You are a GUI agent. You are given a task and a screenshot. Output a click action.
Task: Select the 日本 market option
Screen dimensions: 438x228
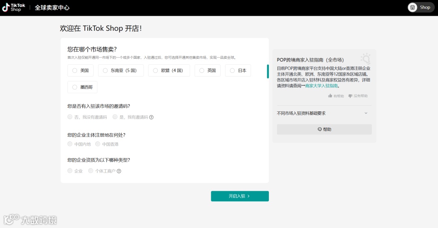click(238, 70)
